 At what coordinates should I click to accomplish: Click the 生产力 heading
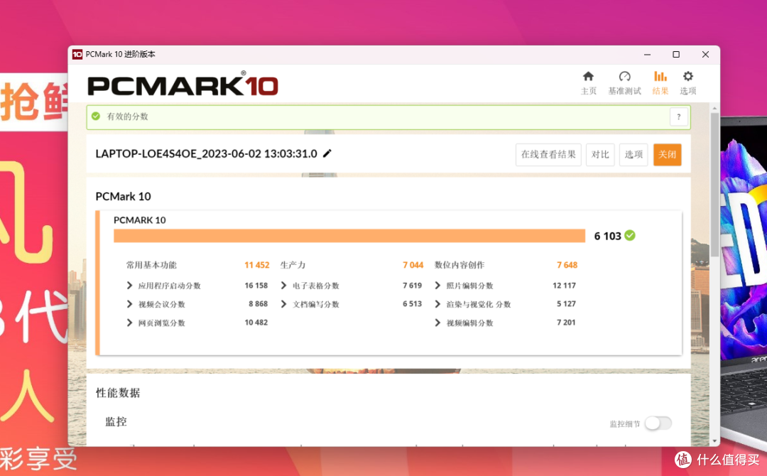(293, 265)
